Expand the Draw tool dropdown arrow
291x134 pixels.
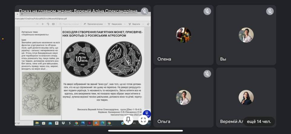coord(125,24)
